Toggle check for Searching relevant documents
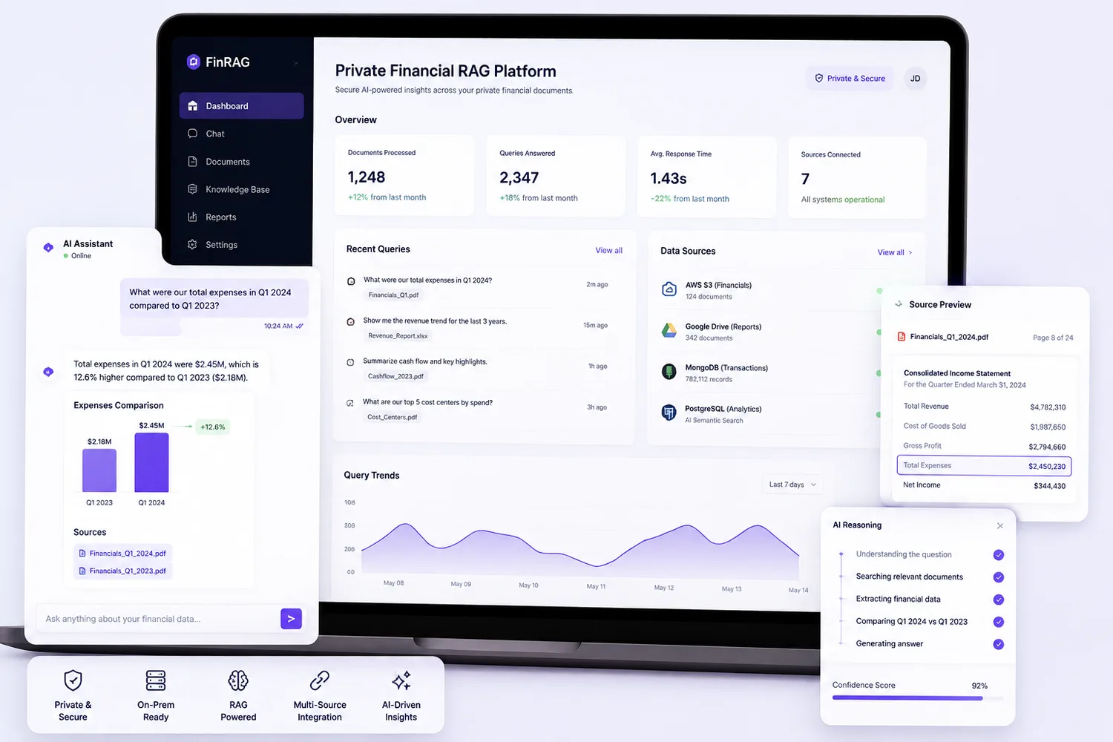 999,577
